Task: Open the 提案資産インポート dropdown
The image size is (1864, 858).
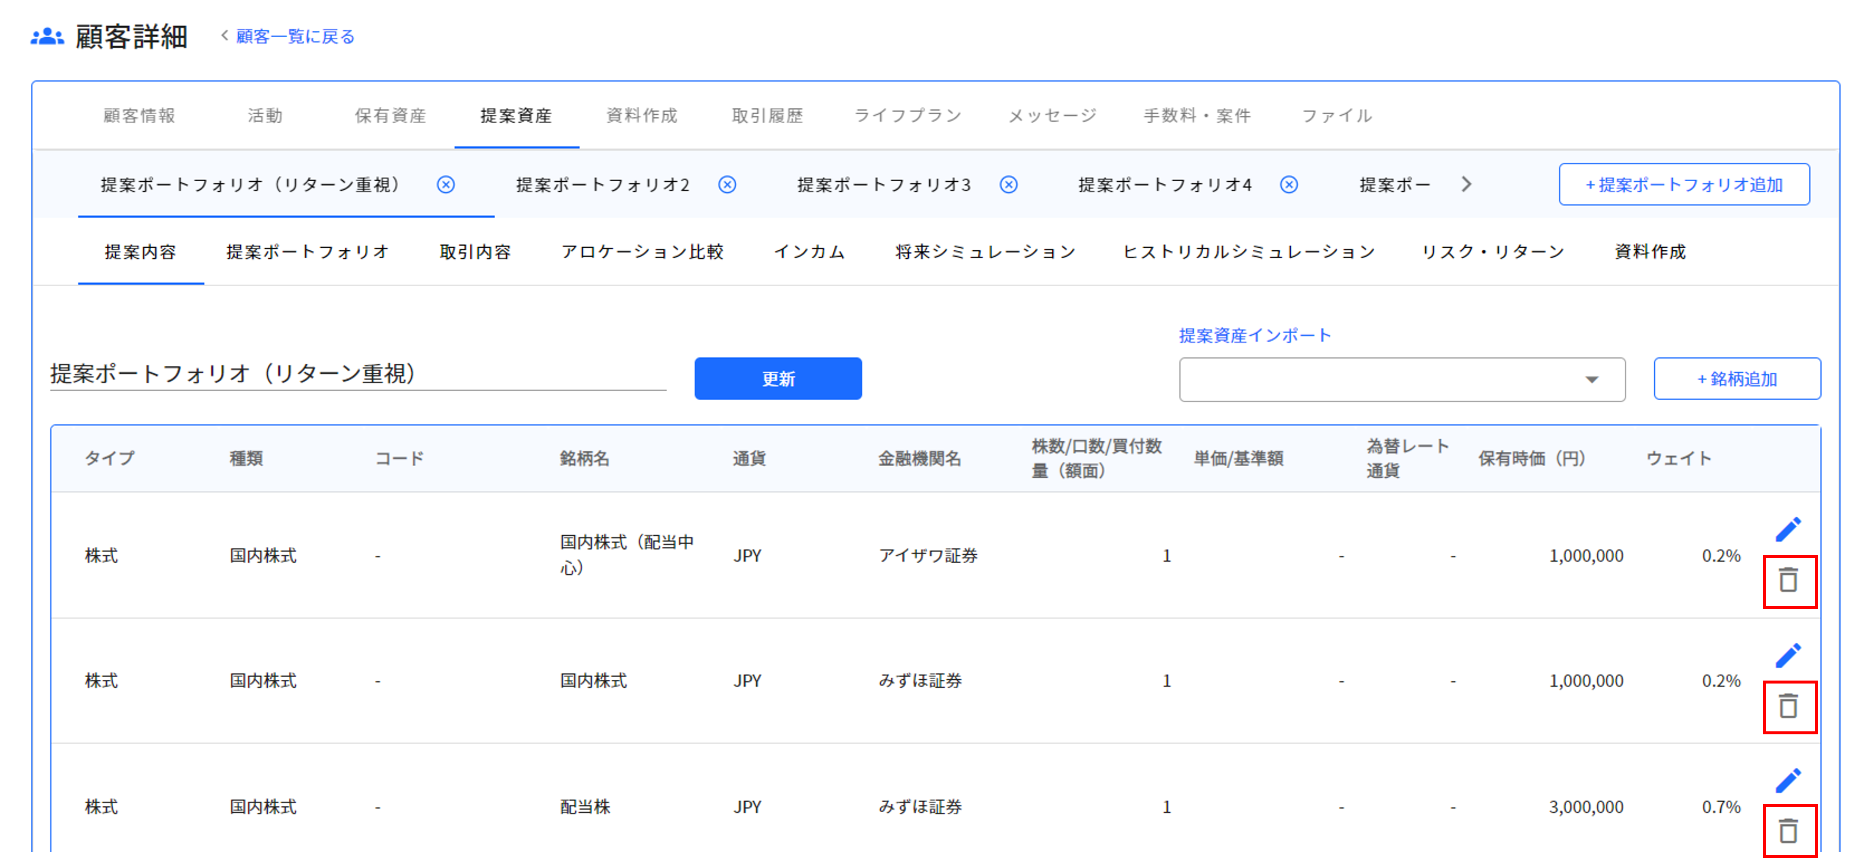Action: [x=1401, y=378]
